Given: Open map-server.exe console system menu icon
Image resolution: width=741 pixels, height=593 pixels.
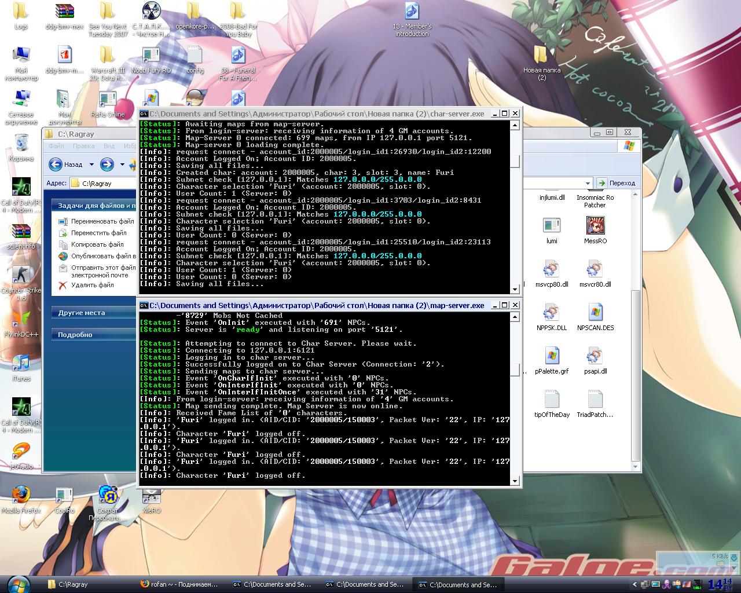Looking at the screenshot, I should click(144, 305).
